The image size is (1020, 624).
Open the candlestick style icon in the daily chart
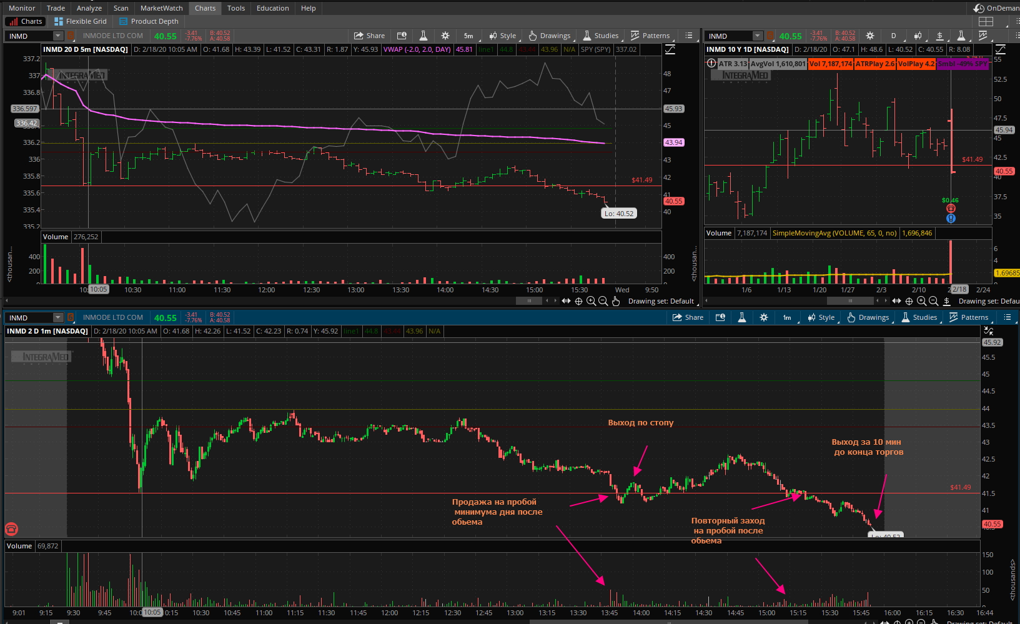click(x=918, y=36)
